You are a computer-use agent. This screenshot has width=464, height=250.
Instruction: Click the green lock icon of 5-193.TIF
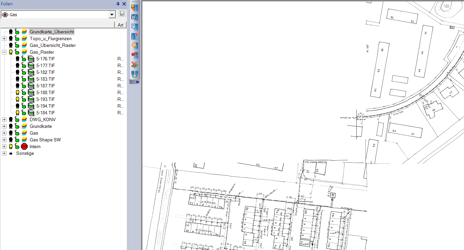(x=24, y=99)
